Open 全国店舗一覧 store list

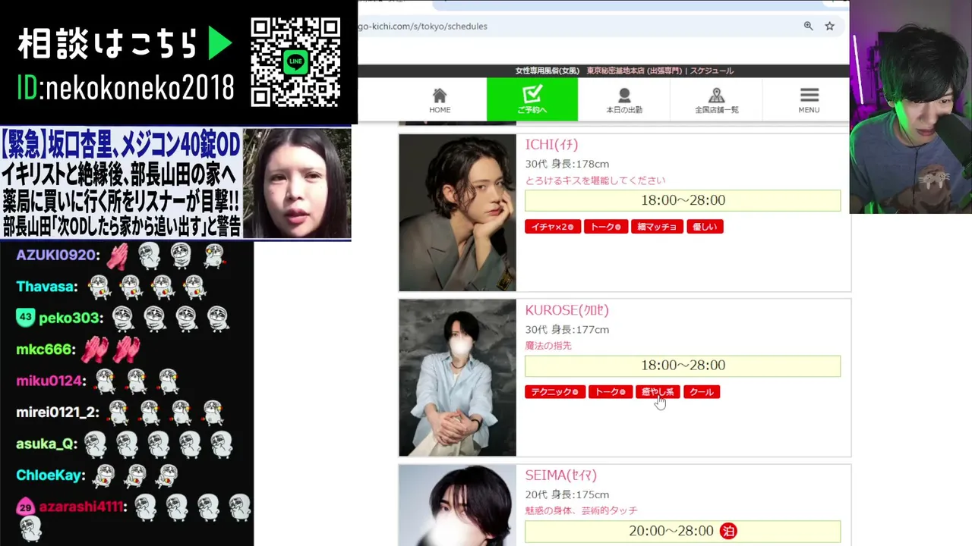716,99
